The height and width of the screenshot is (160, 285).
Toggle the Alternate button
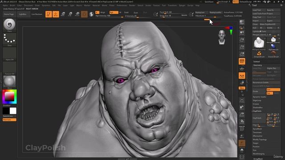click(9, 120)
